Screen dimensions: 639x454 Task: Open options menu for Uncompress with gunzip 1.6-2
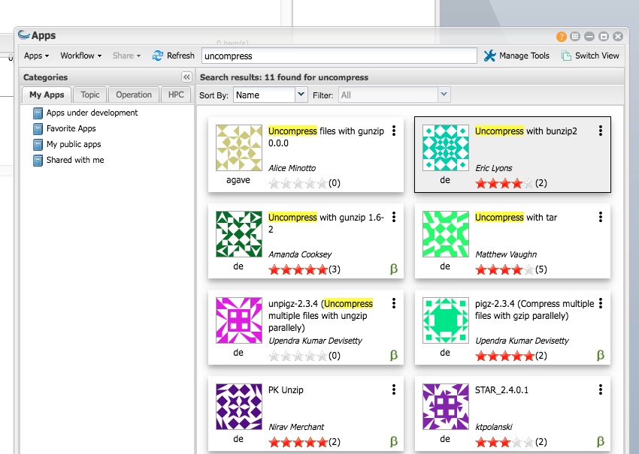pos(394,217)
